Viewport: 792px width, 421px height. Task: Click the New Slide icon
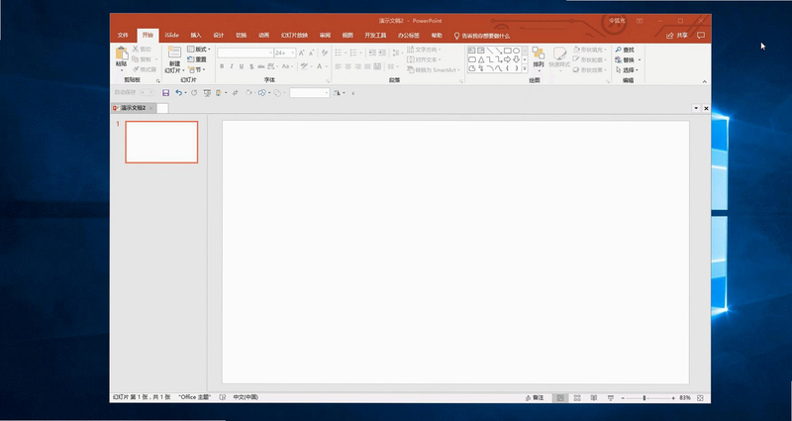[174, 53]
